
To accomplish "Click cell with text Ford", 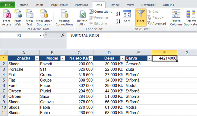I will point(24,86).
